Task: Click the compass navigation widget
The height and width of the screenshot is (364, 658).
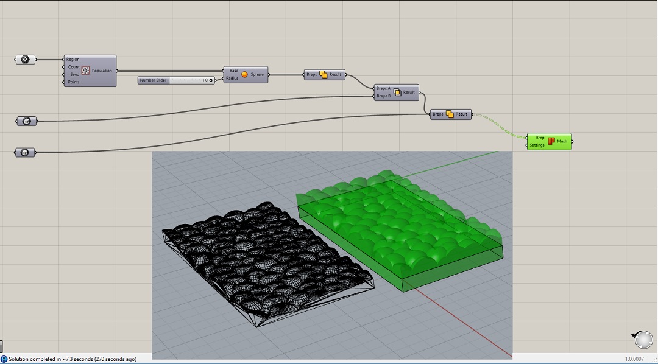Action: coord(643,339)
